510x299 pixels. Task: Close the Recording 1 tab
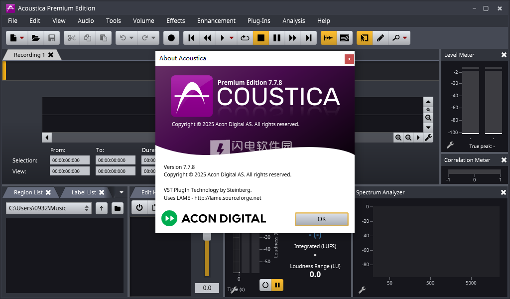pos(51,55)
